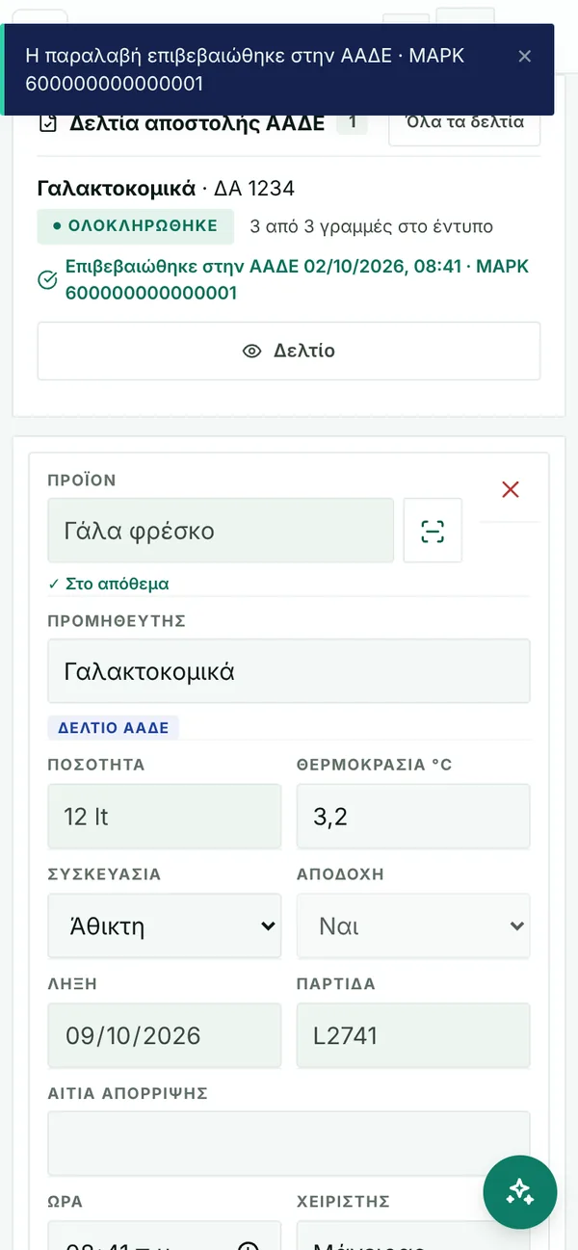
Task: Dismiss the ΑΑΔΕ confirmation notification
Action: point(524,56)
